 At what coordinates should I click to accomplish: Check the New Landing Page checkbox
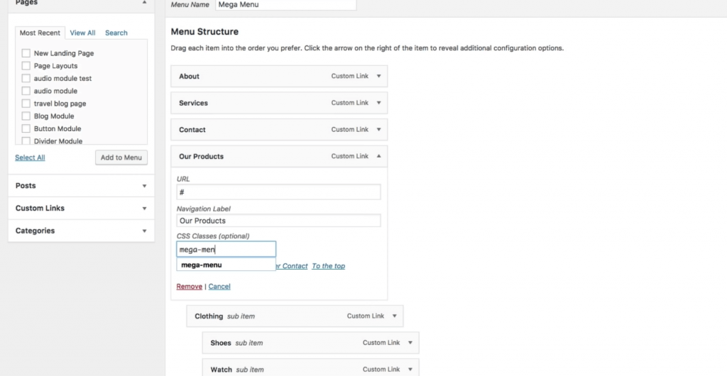click(x=26, y=53)
